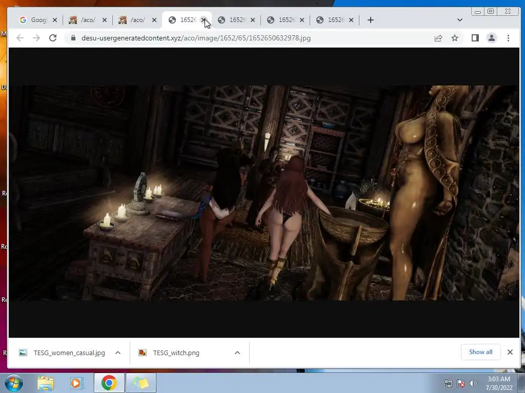Minimize the Chrome window
This screenshot has width=525, height=393.
478,12
